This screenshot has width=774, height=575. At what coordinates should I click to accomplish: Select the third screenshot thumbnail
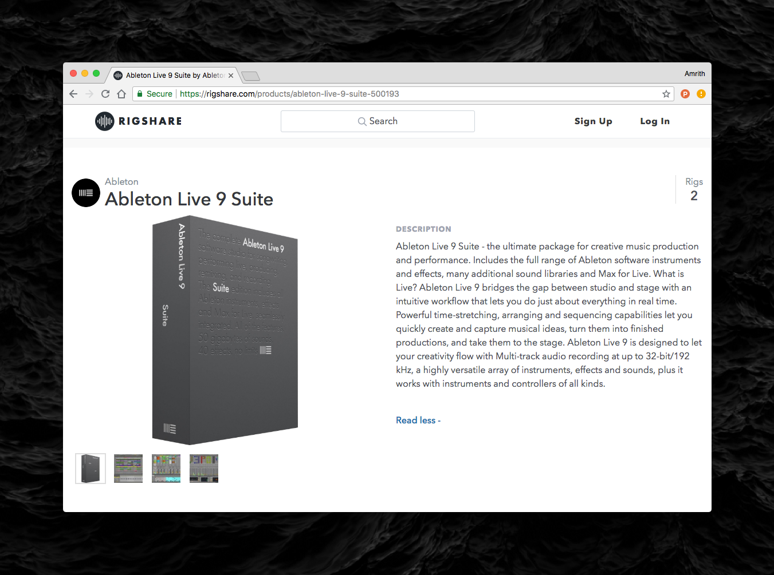[x=166, y=469]
